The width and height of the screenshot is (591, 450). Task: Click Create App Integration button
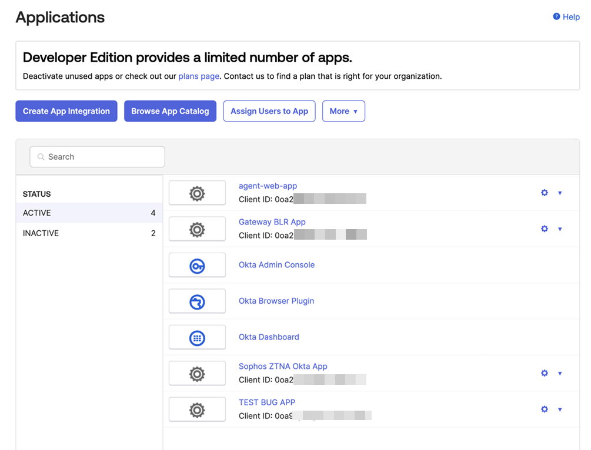[66, 111]
